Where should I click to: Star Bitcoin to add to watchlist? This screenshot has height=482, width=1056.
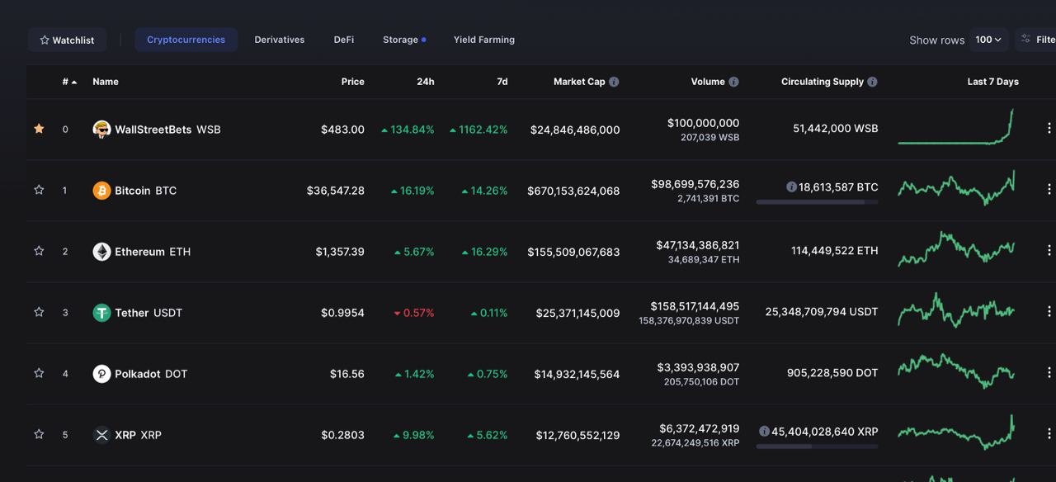[x=39, y=190]
